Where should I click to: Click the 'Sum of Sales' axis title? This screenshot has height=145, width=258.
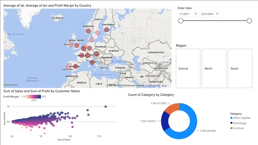coord(64,140)
